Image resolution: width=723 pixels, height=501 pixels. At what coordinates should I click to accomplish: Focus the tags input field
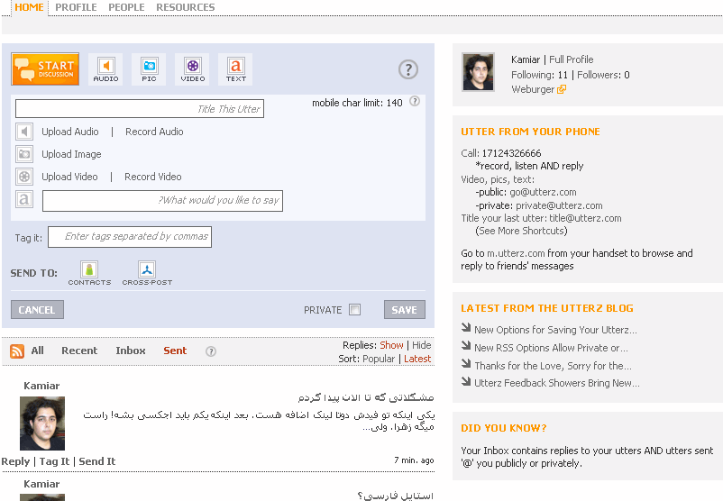tap(130, 237)
